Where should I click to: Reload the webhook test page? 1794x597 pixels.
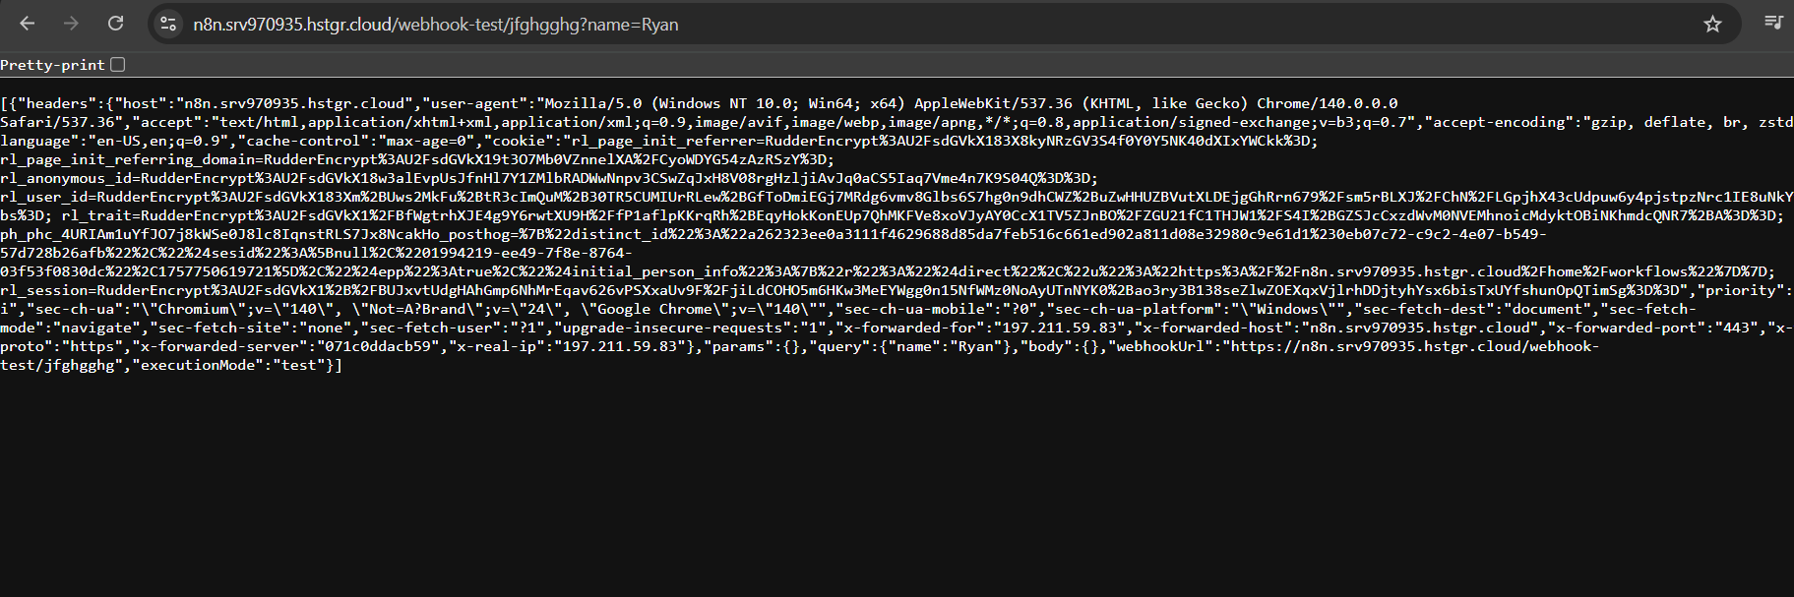click(x=115, y=24)
